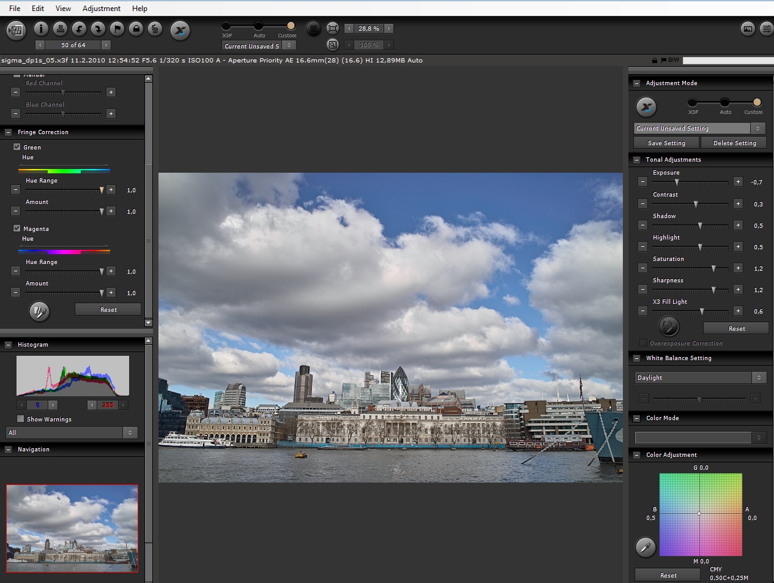Open the histogram channel 'All' dropdown
The height and width of the screenshot is (583, 774).
(72, 432)
